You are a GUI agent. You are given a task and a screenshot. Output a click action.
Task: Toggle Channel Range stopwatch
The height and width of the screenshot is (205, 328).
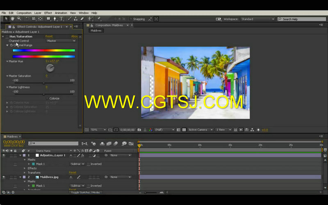coord(11,45)
